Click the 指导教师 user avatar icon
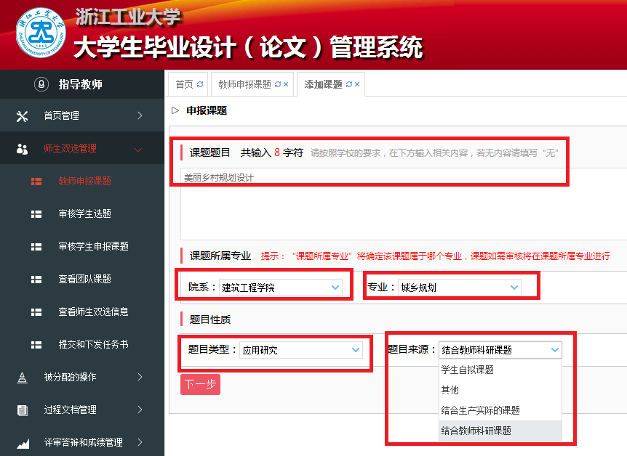Screen dimensions: 627x456 click(x=41, y=84)
